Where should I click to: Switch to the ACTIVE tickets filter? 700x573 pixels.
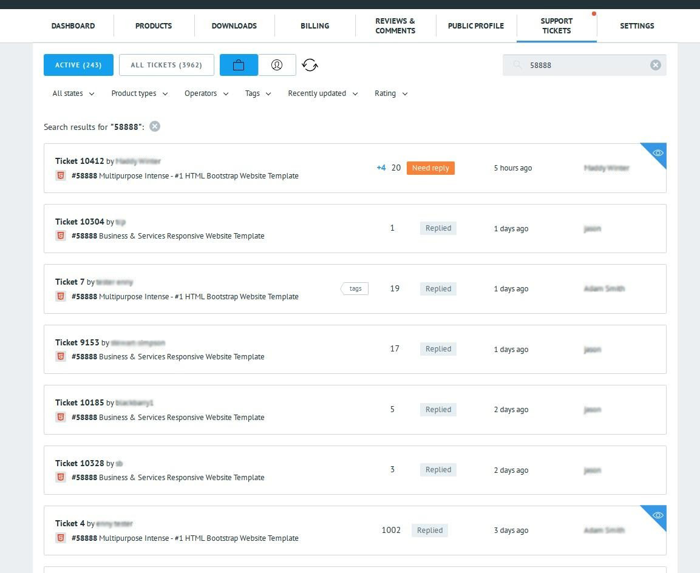coord(78,64)
